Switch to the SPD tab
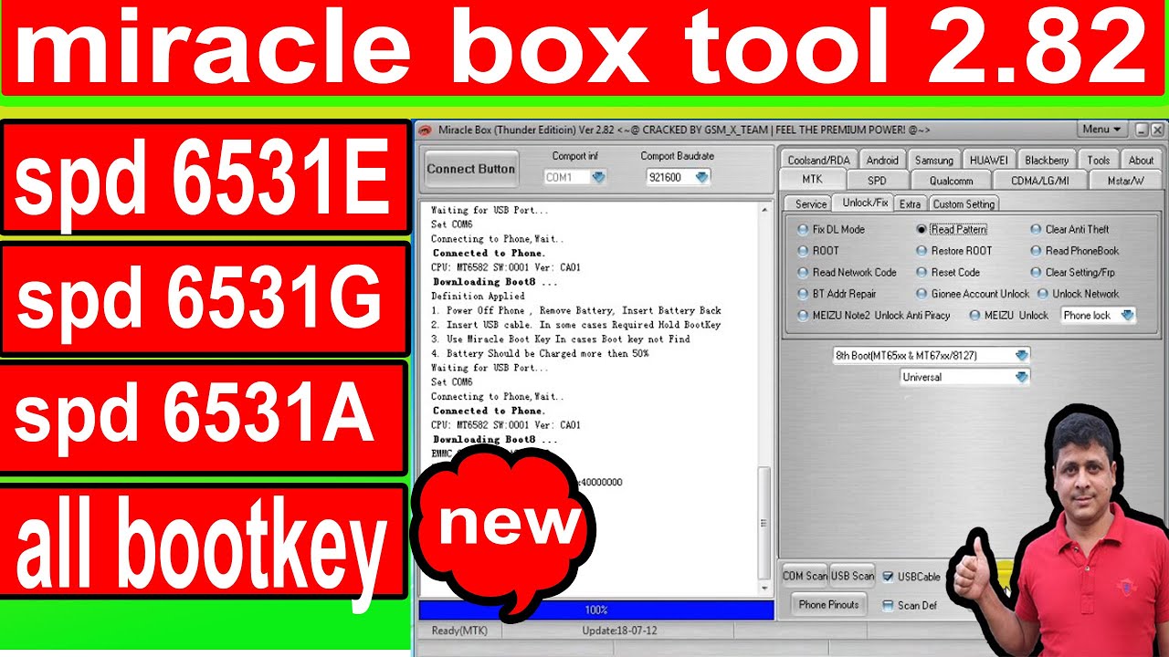 (877, 181)
